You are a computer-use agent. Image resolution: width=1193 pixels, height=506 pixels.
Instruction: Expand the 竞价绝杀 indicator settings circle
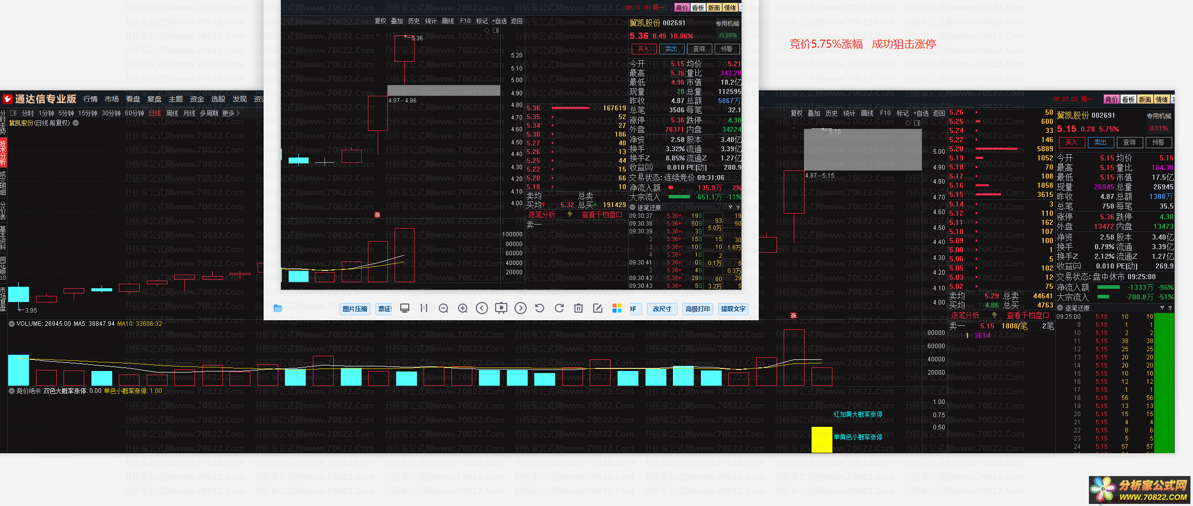tap(12, 391)
